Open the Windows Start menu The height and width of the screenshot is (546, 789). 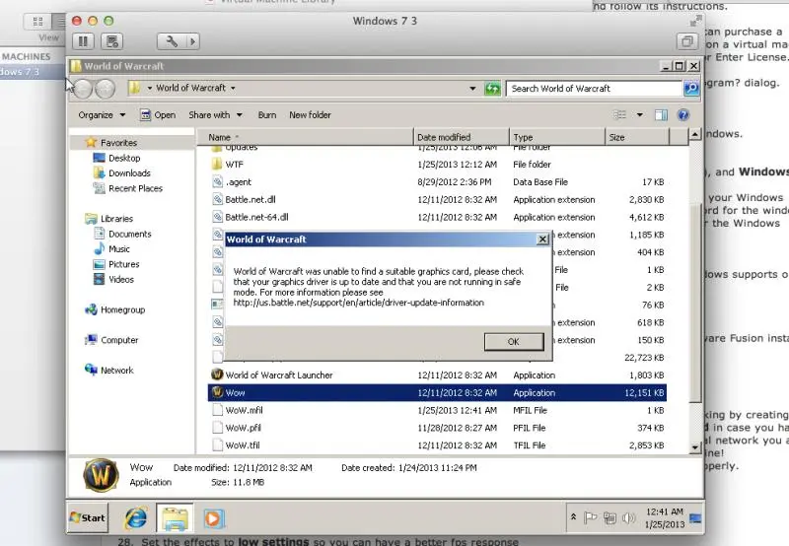(x=88, y=517)
